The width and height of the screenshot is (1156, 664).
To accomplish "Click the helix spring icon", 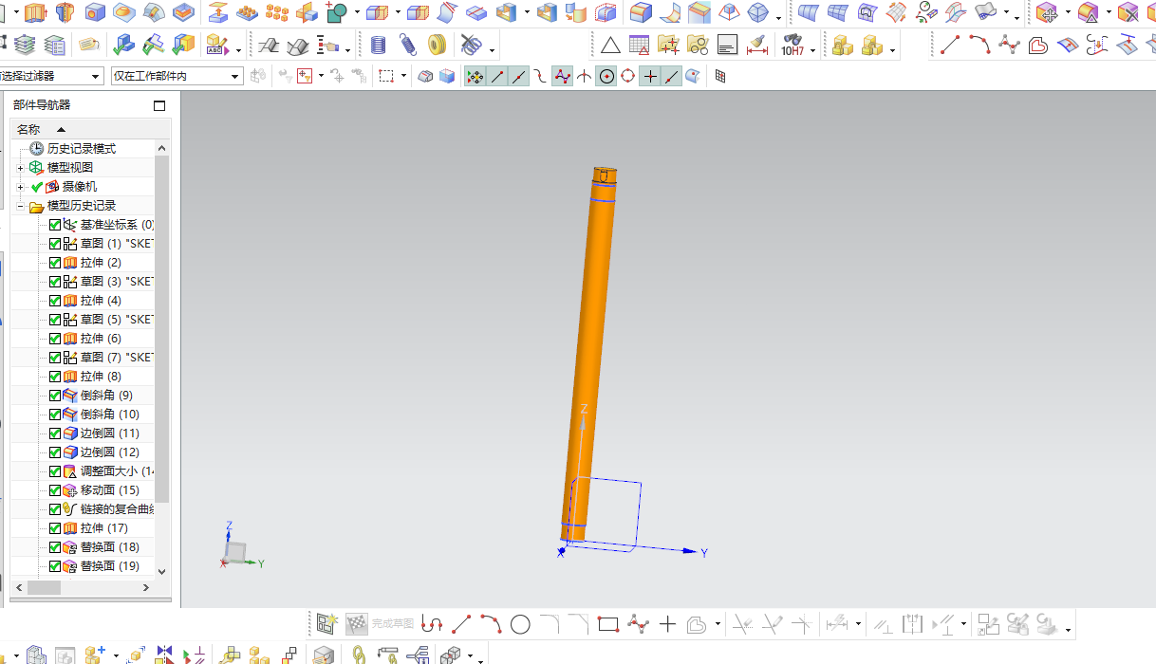I will [407, 45].
